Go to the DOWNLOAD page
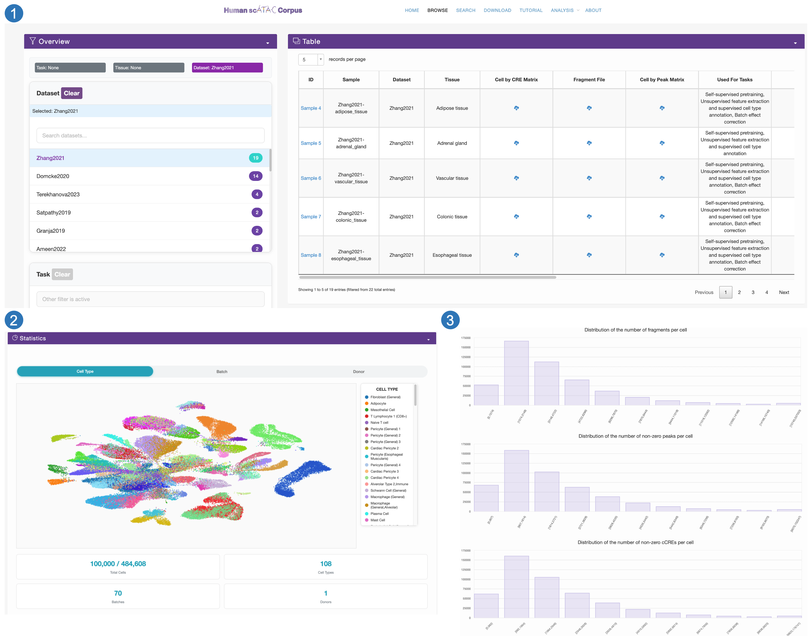 [497, 10]
